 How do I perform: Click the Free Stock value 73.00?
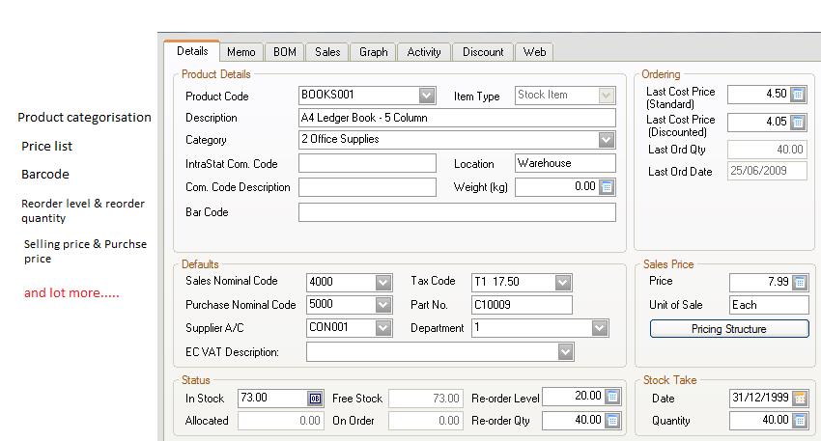pyautogui.click(x=426, y=399)
